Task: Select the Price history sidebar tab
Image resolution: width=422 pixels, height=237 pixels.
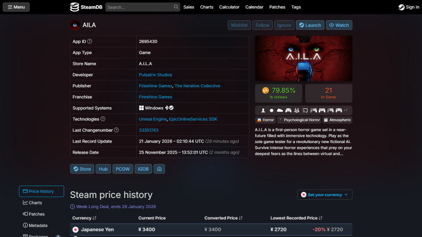Action: point(41,191)
